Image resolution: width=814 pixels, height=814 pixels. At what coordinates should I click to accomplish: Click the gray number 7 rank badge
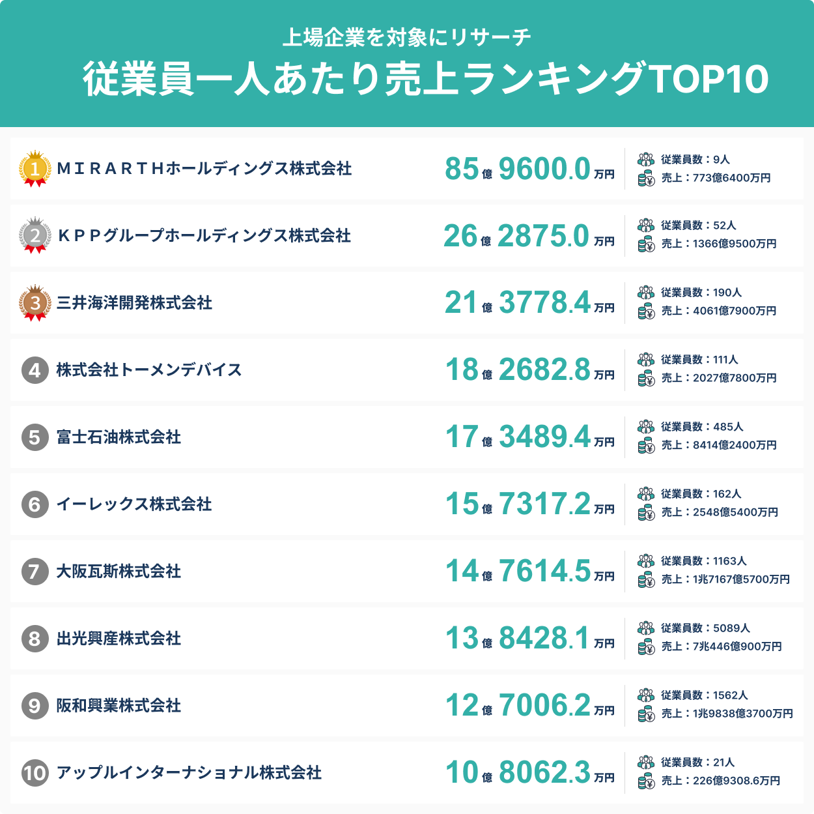(x=35, y=572)
